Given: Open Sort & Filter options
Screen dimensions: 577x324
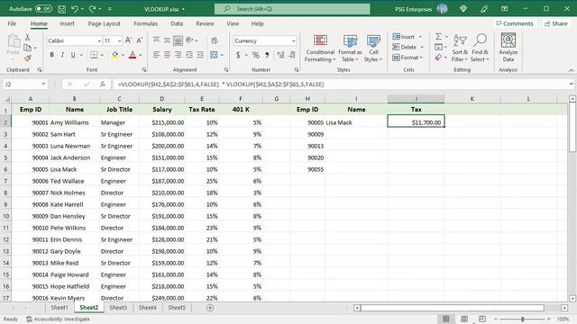Looking at the screenshot, I should point(460,48).
